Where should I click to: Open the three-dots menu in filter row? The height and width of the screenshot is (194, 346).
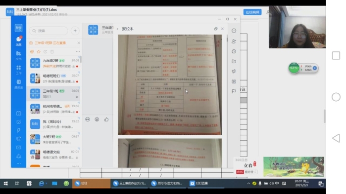[78, 52]
